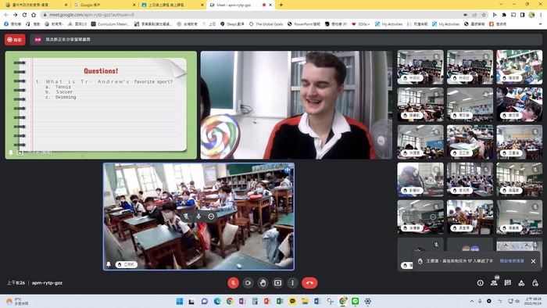Select the smiling teacher video tile
The image size is (547, 308).
tap(296, 105)
